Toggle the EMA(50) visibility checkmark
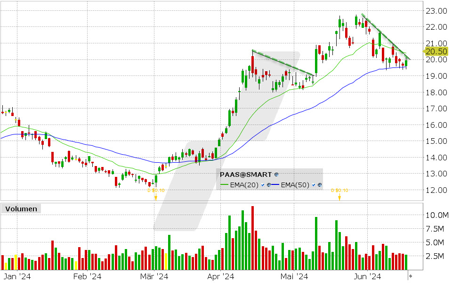Viewport: 452px width, 283px height. (x=314, y=185)
